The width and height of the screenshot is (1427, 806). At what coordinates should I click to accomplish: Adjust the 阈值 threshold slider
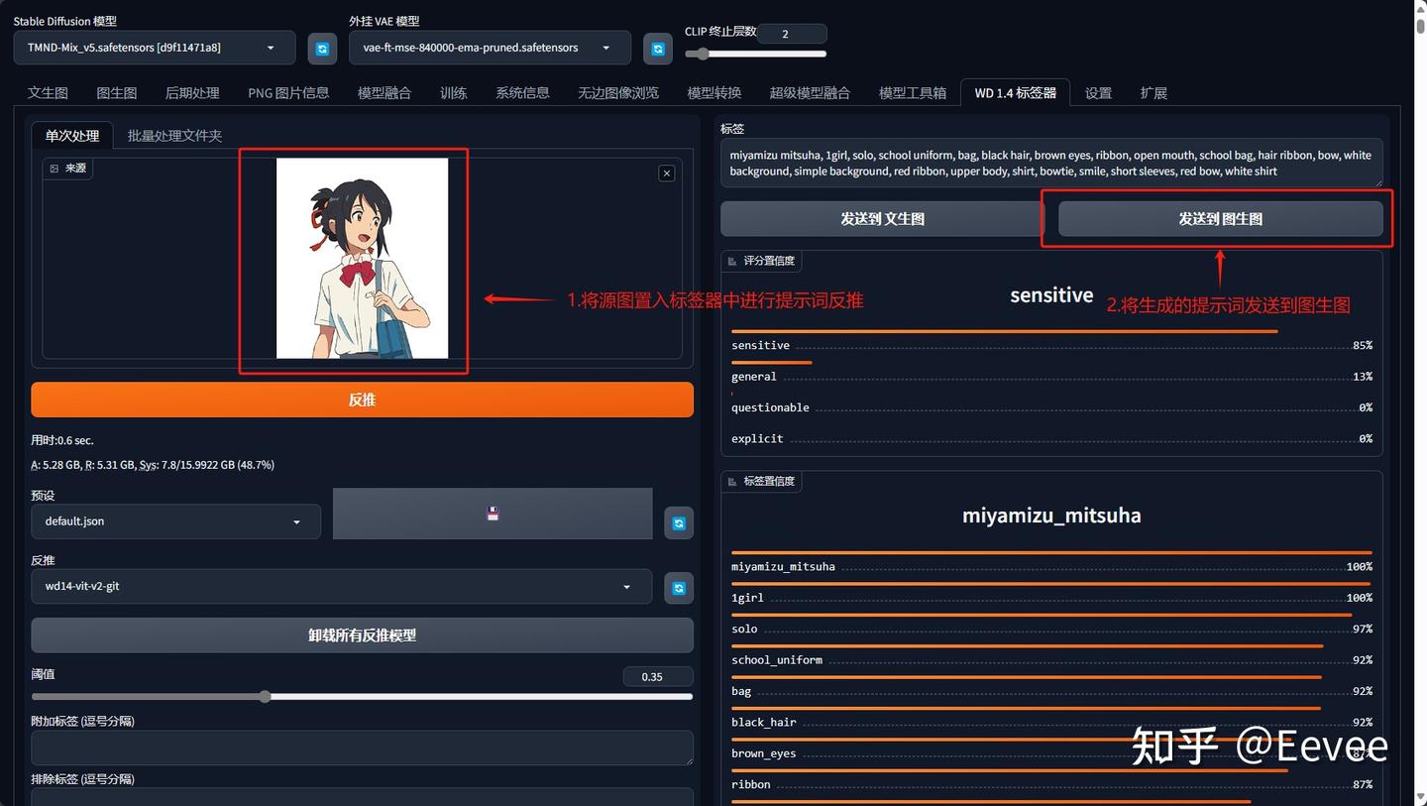tap(362, 696)
